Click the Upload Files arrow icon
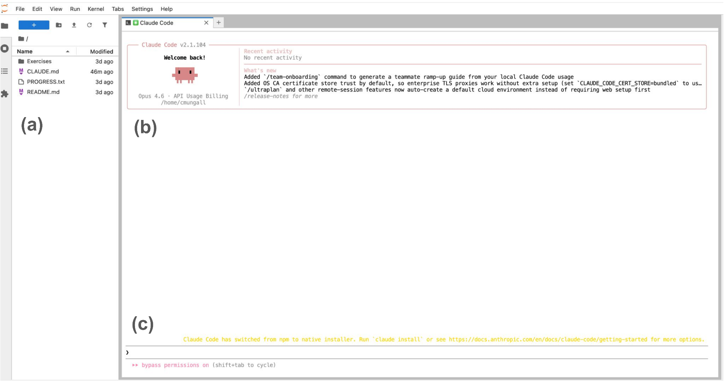Viewport: 724px width, 381px height. tap(74, 25)
